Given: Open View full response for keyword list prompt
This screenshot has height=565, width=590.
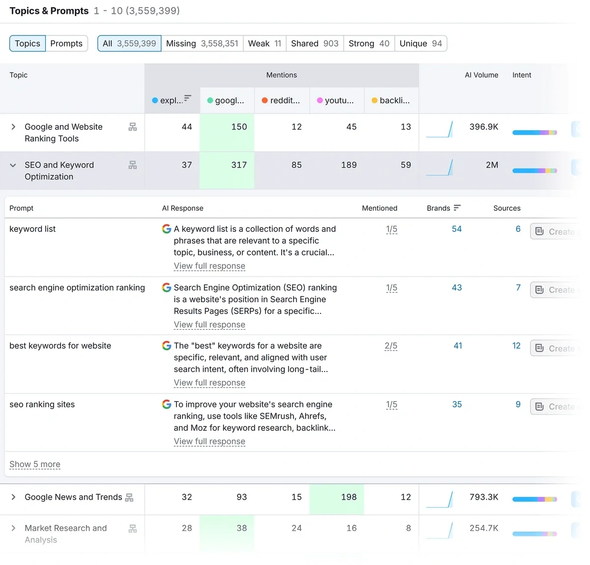Looking at the screenshot, I should coord(209,266).
